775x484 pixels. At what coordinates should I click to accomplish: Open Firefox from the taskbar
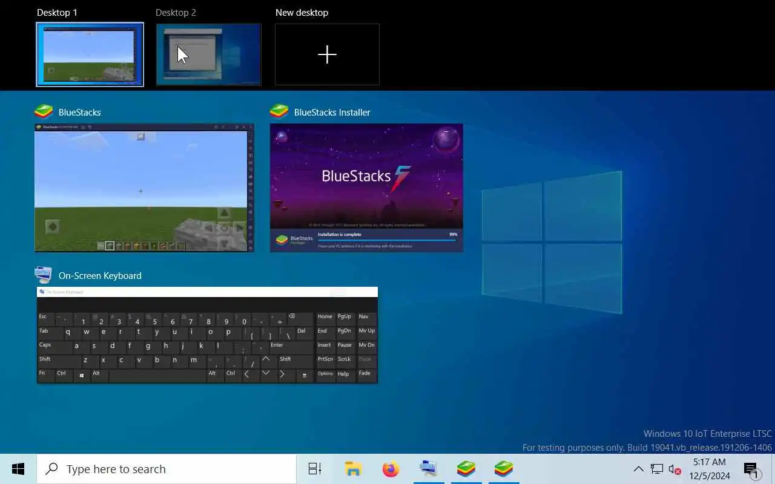[x=391, y=469]
